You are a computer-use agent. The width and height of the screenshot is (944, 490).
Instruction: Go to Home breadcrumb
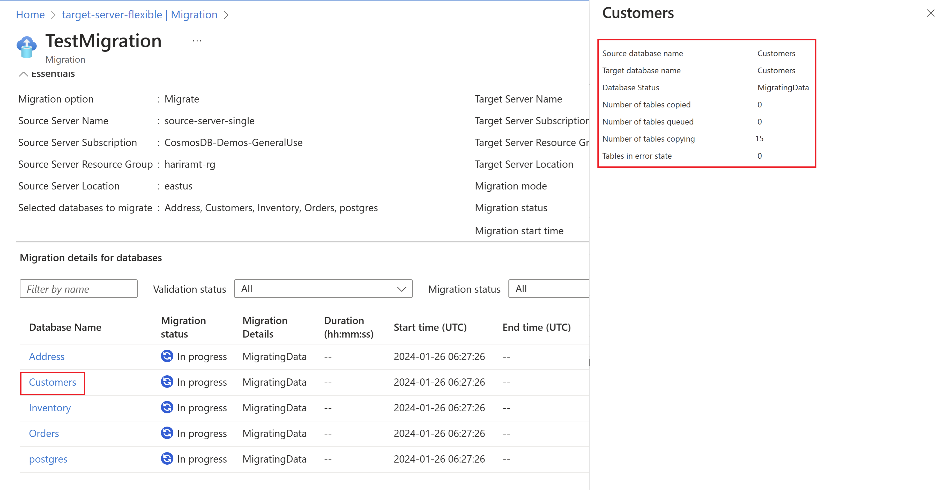pos(30,15)
